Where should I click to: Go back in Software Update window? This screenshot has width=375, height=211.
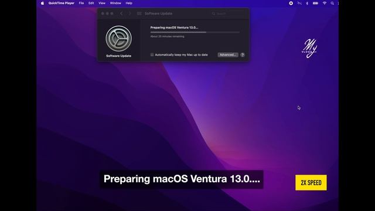[121, 13]
